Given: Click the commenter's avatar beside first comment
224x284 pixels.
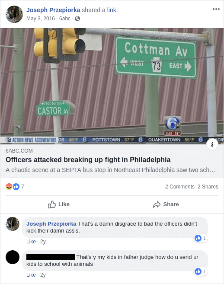Looking at the screenshot, I should click(13, 224).
